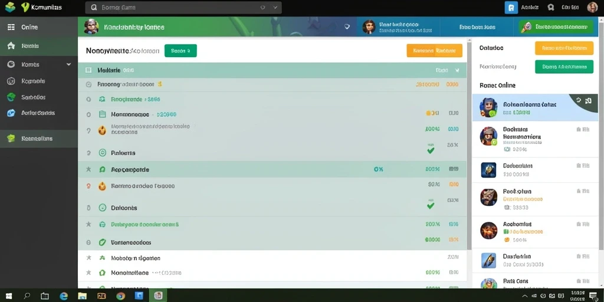The width and height of the screenshot is (604, 302).
Task: Click the character avatar at the banner's left edge
Action: click(91, 27)
